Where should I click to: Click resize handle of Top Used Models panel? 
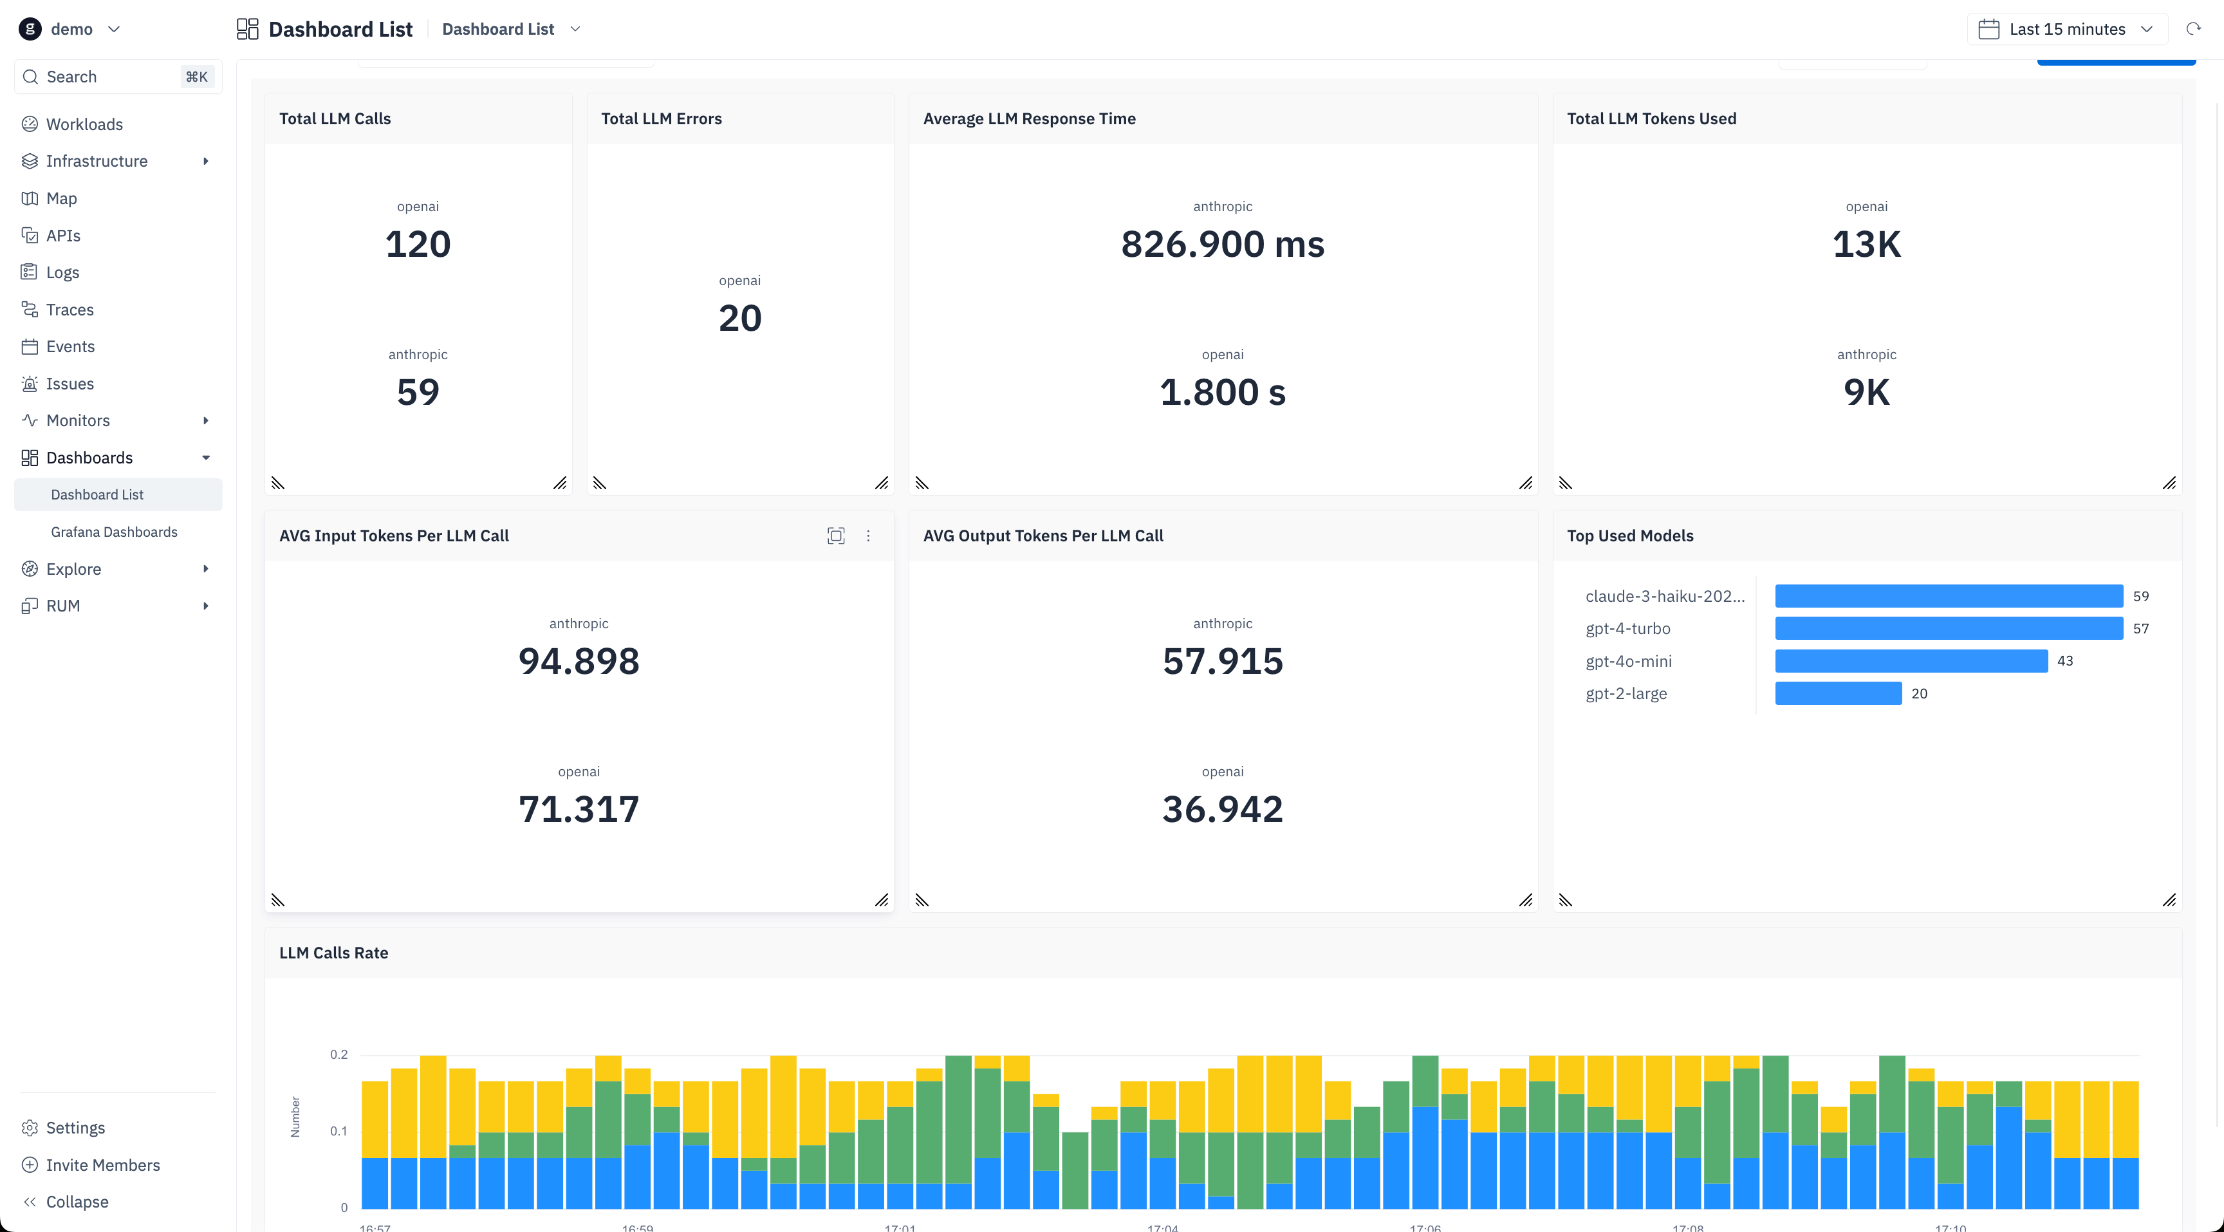(x=2169, y=901)
